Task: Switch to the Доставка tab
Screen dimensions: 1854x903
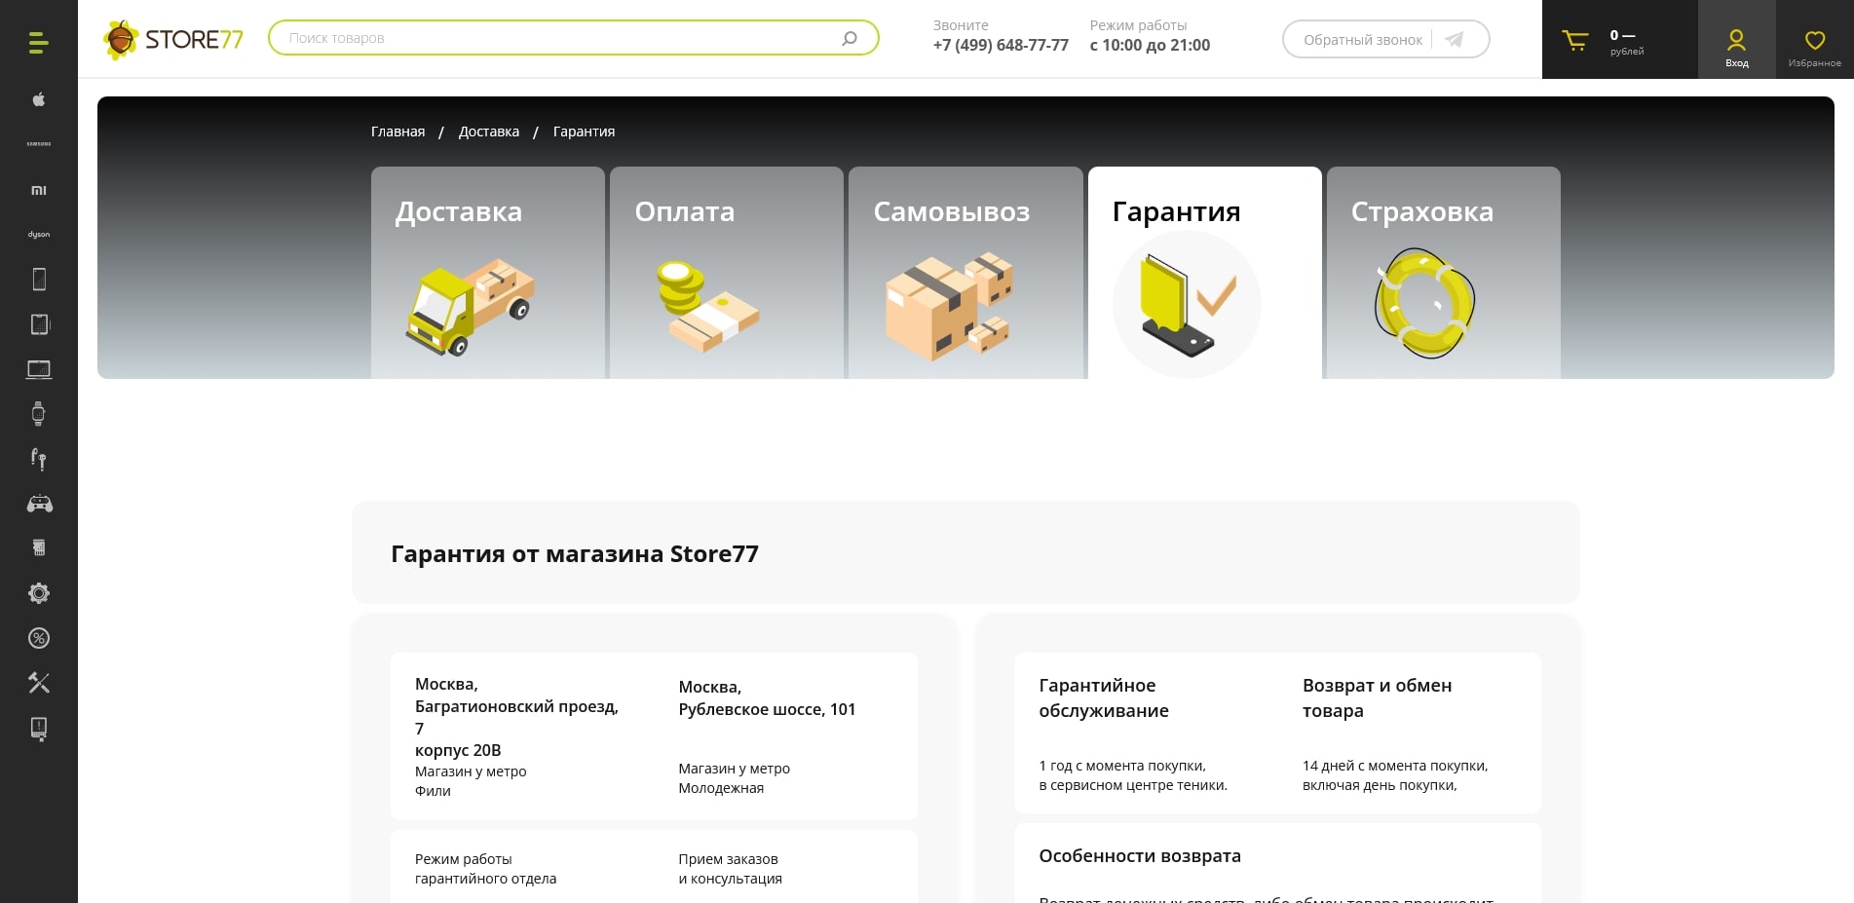Action: point(487,272)
